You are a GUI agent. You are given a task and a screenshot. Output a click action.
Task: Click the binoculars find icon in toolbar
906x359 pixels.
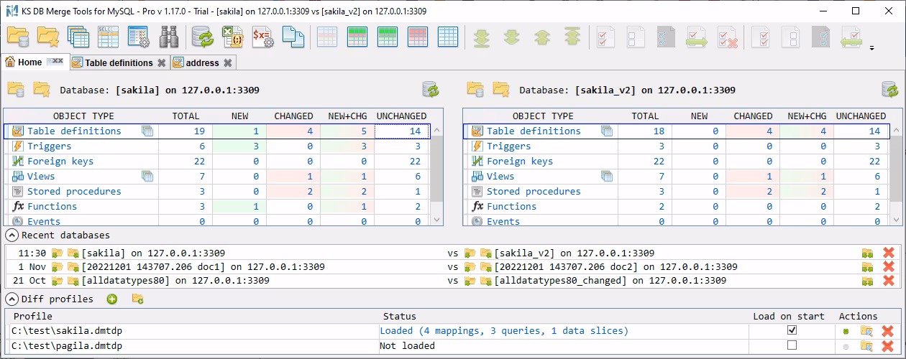tap(169, 36)
